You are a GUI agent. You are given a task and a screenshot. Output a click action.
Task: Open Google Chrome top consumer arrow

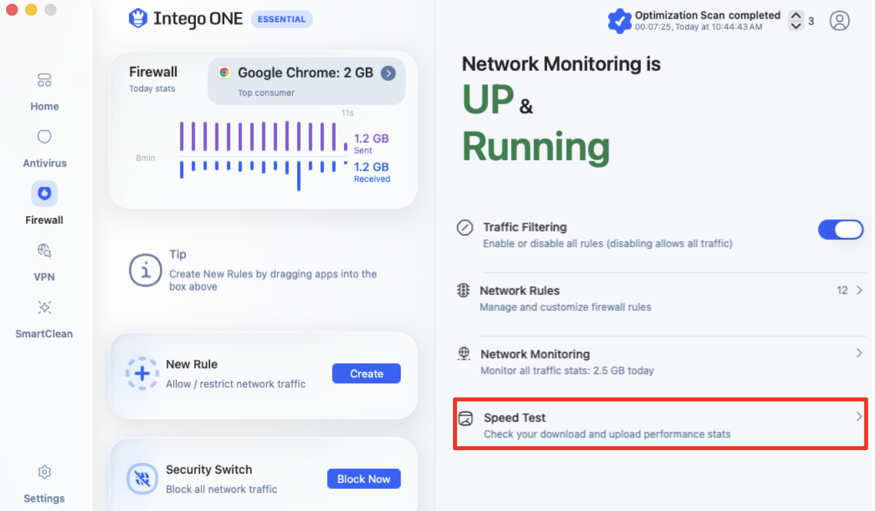point(388,73)
